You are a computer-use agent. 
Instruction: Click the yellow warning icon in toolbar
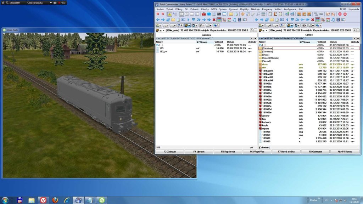coord(169,14)
